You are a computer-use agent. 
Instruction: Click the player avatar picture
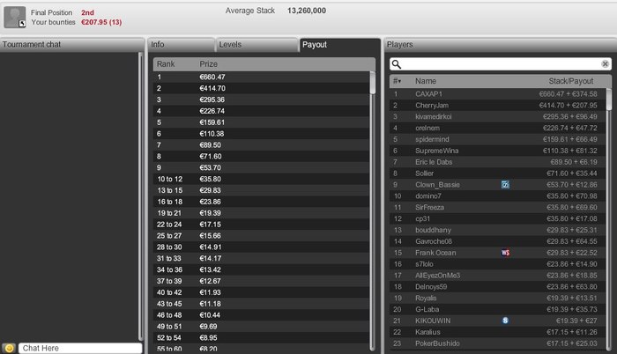click(15, 17)
